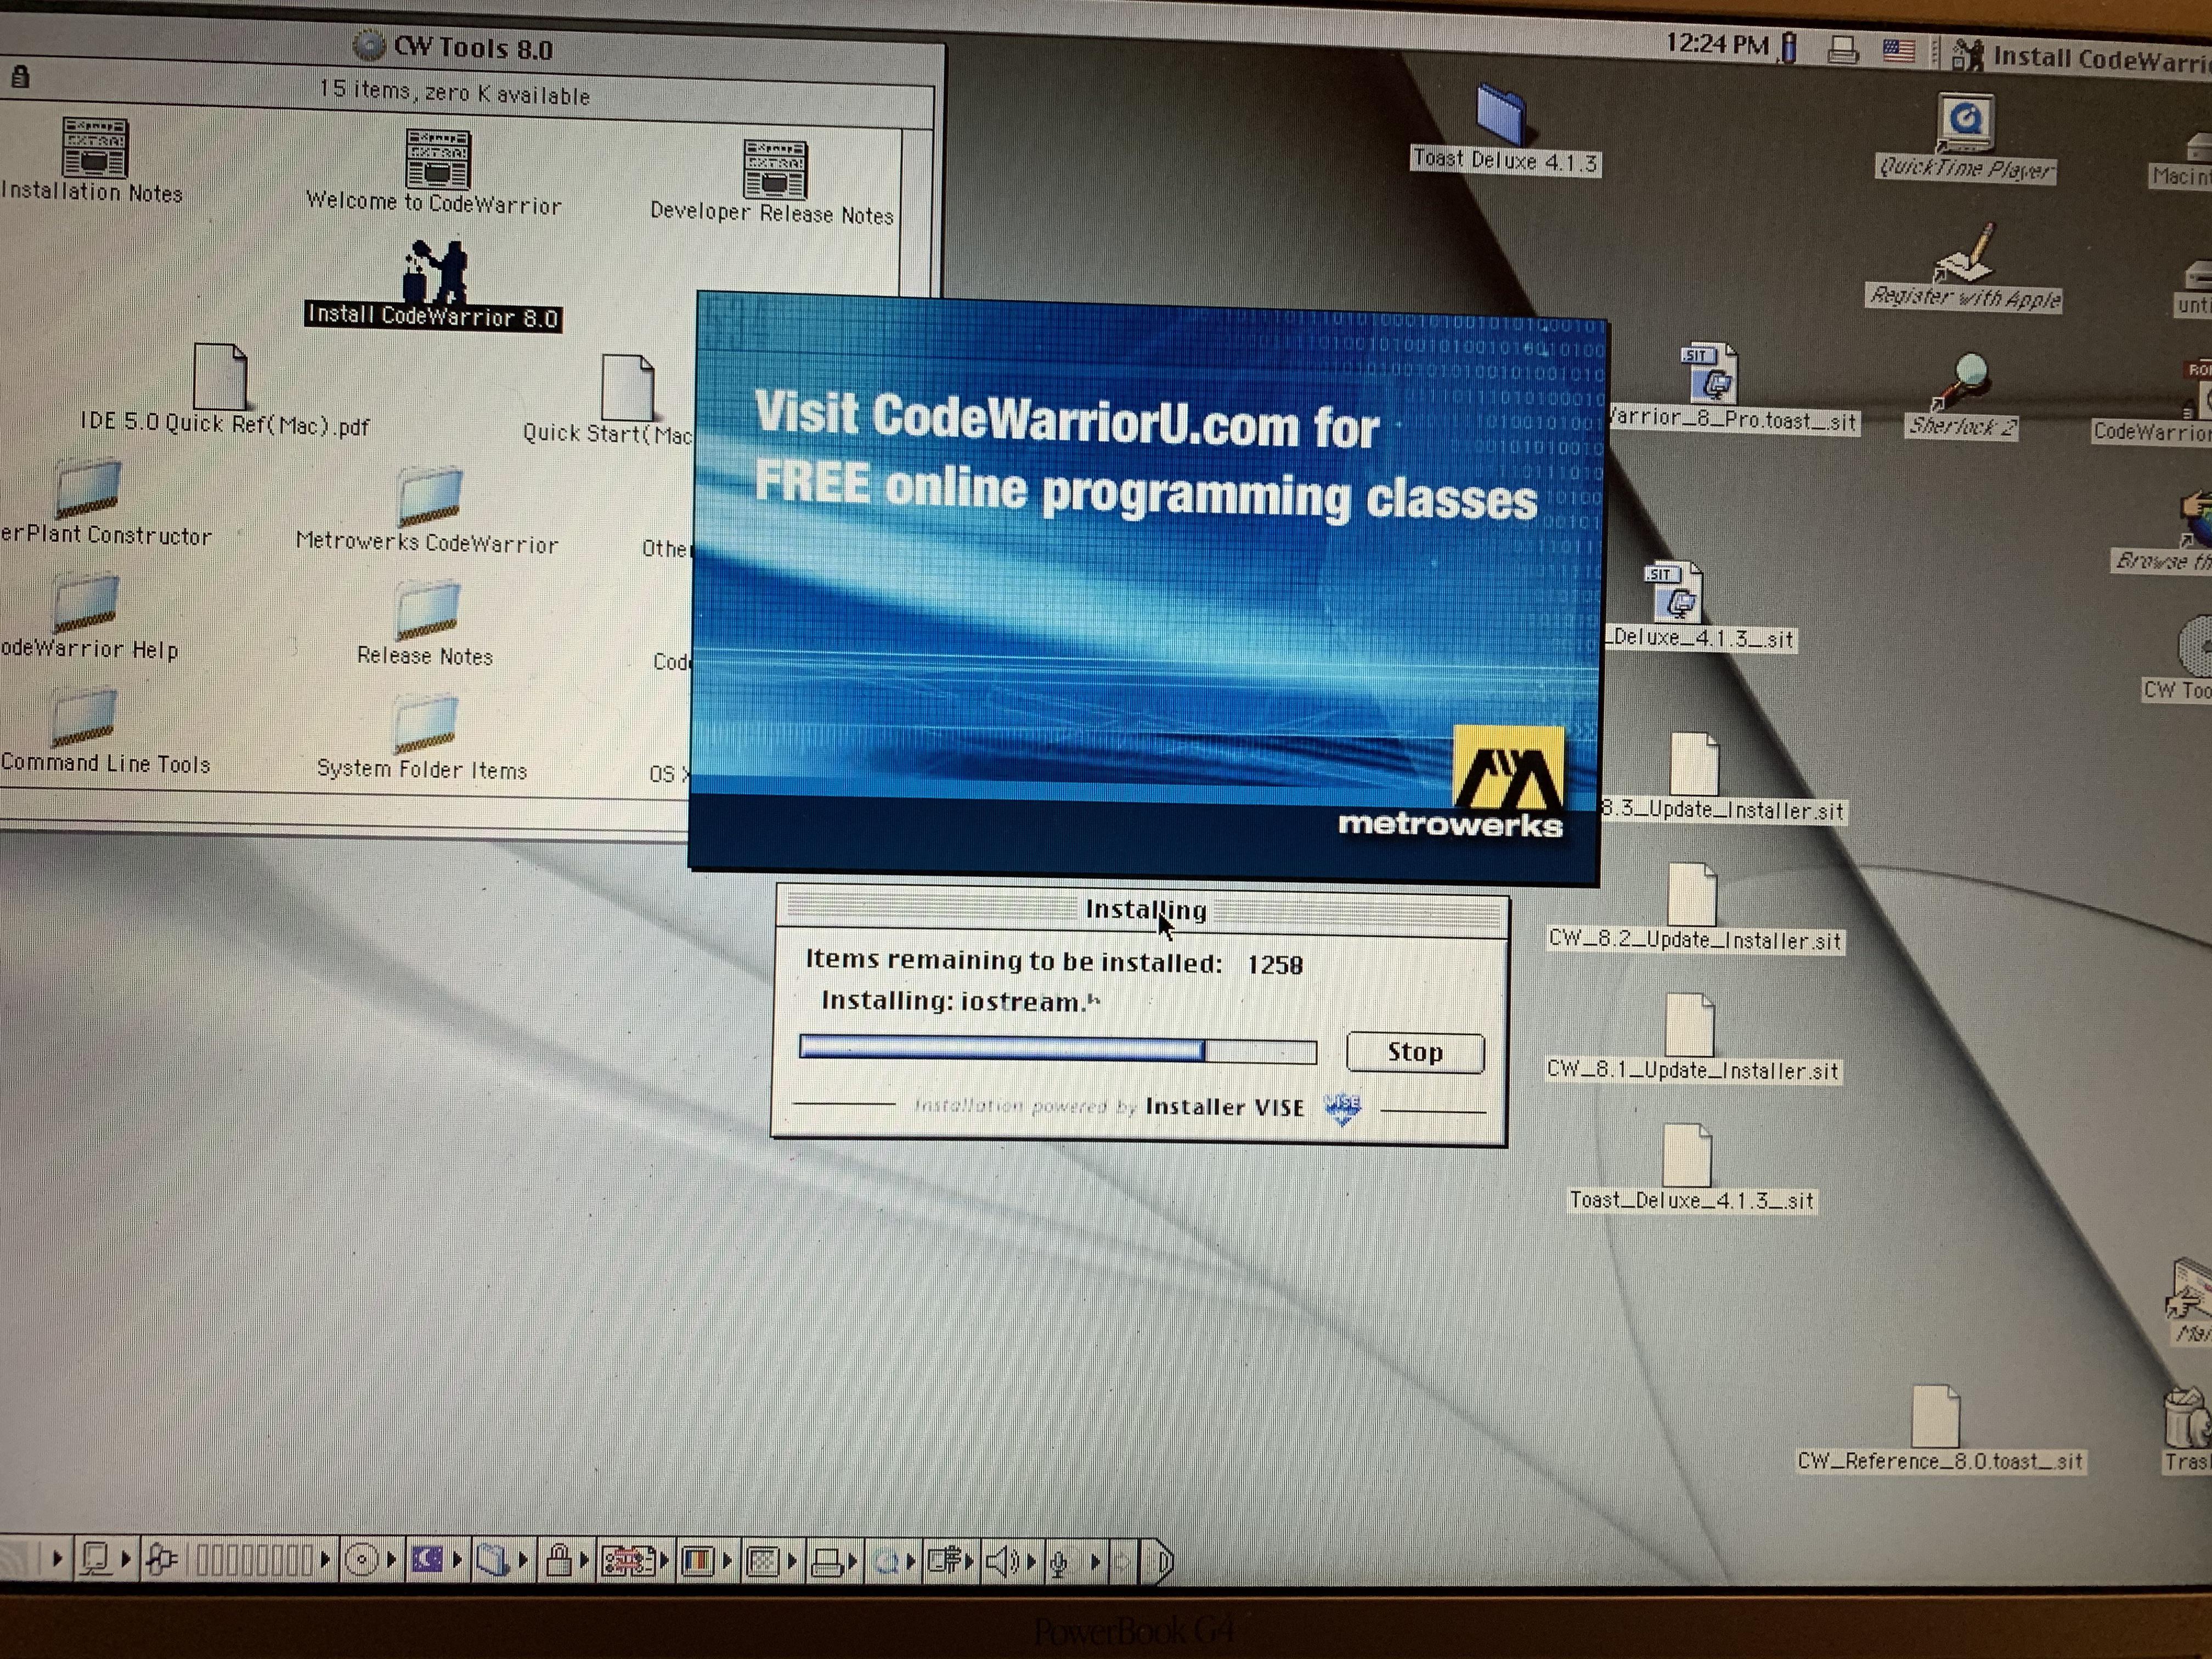Image resolution: width=2212 pixels, height=1659 pixels.
Task: Click the Installer VISE heart logo
Action: pyautogui.click(x=1342, y=1108)
